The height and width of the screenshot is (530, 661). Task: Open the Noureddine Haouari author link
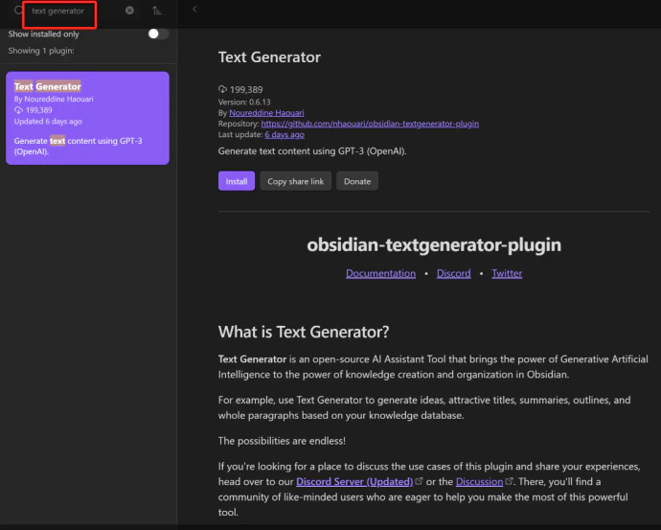point(266,113)
